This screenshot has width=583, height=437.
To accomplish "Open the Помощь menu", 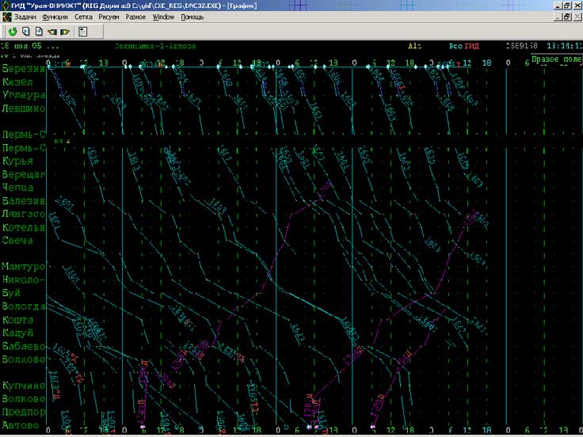I will click(192, 17).
